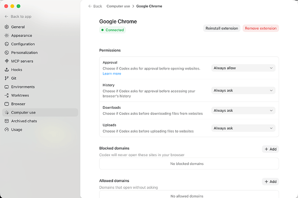
Task: Click the 'Blocked domains' heading
Action: [x=114, y=148]
